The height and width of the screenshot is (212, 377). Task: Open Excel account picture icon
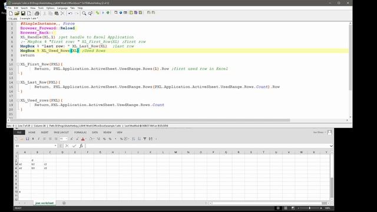click(330, 132)
